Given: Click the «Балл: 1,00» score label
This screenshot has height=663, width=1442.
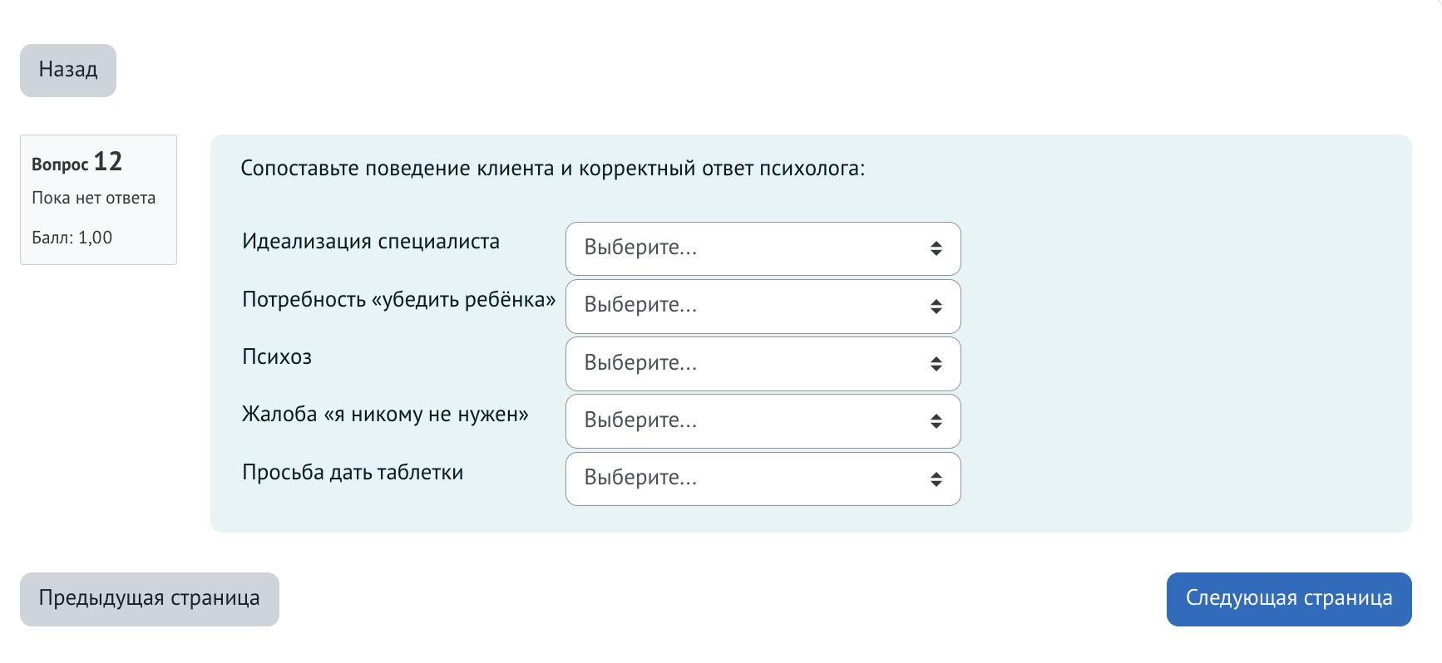Looking at the screenshot, I should [x=72, y=237].
